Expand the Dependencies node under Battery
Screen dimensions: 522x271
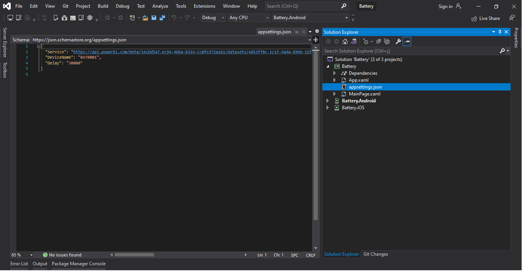[334, 73]
